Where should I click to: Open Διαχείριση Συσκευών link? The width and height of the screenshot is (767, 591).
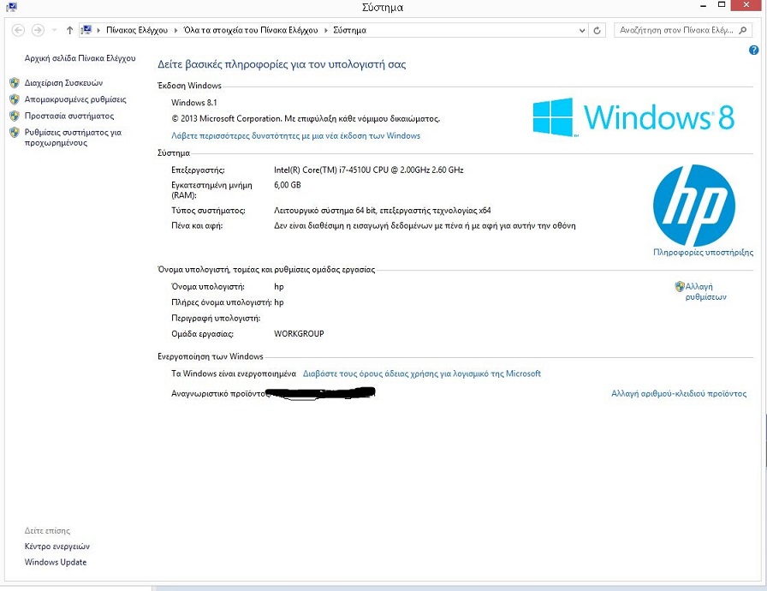coord(63,83)
